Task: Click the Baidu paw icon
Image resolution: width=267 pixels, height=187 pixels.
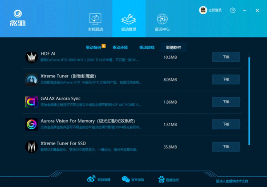Action: pos(162,179)
